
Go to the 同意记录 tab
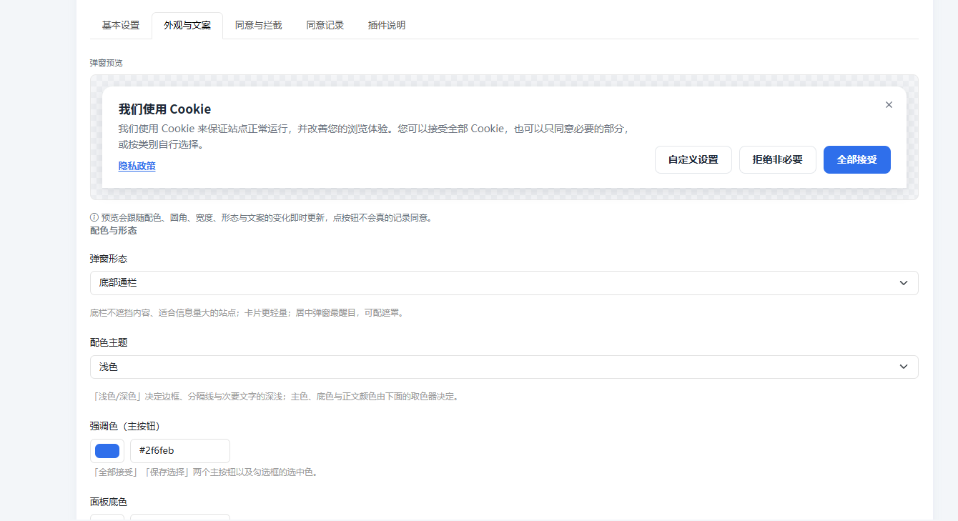tap(325, 25)
